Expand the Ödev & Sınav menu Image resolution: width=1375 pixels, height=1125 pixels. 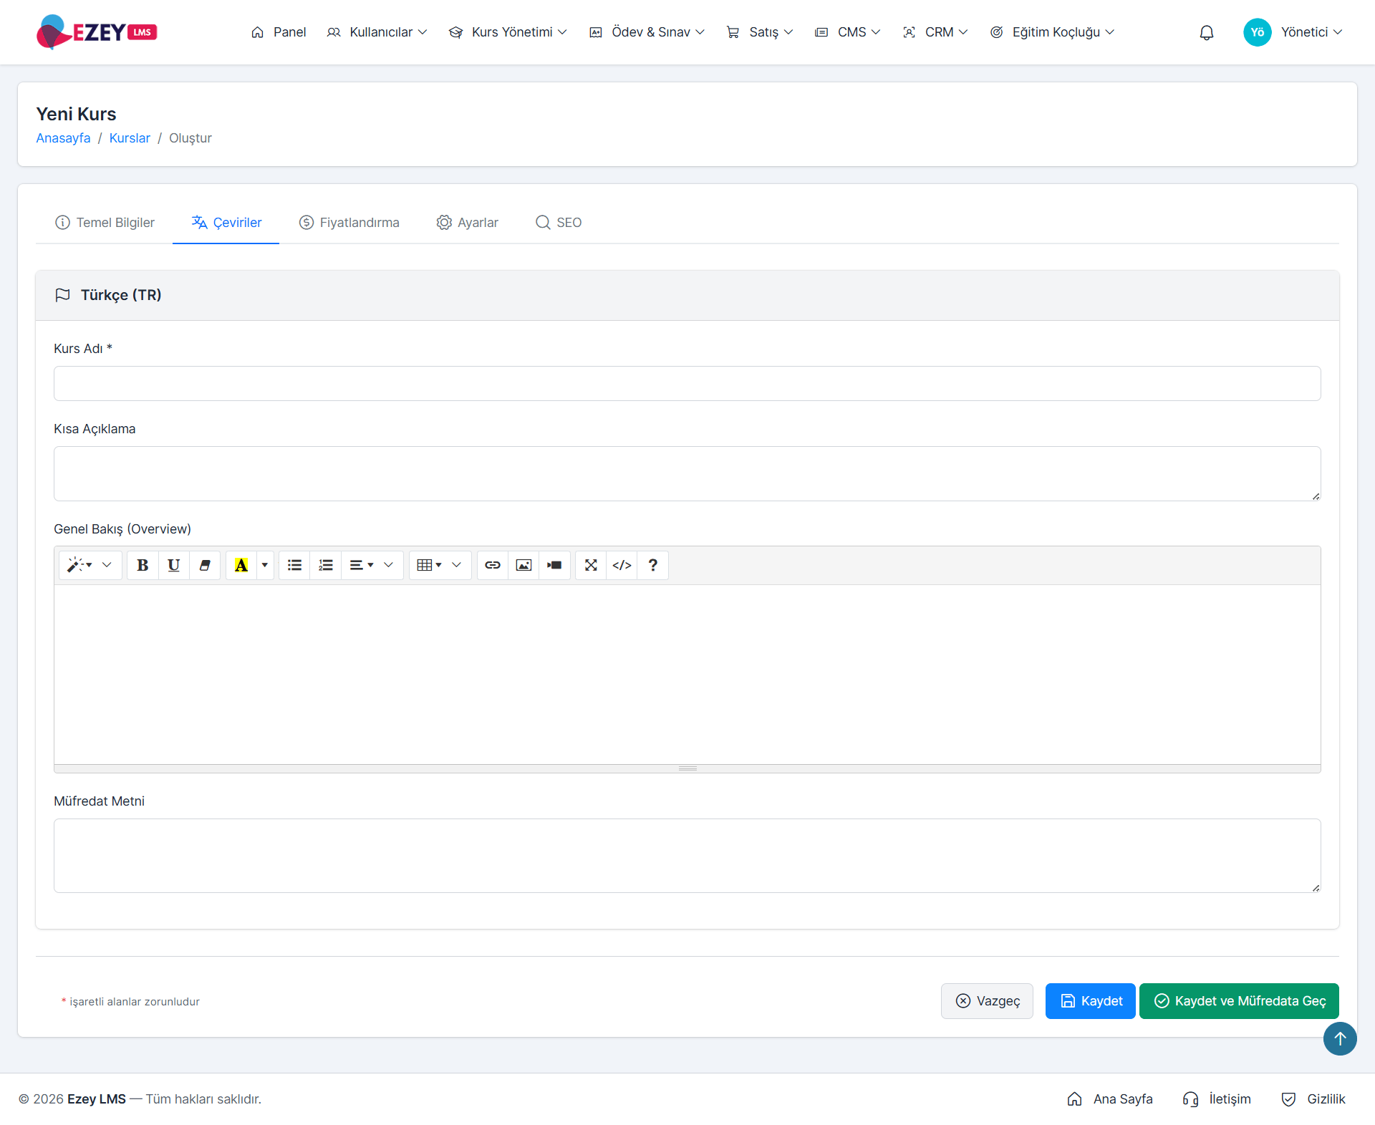click(647, 32)
